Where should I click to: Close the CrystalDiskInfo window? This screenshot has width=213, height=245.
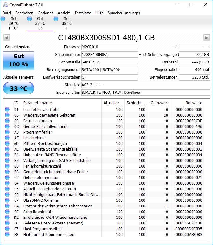point(205,5)
